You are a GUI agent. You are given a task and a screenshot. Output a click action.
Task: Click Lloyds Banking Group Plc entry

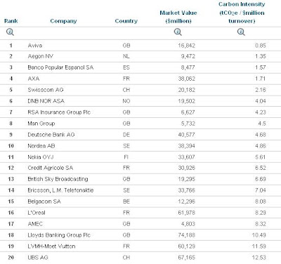(x=59, y=235)
